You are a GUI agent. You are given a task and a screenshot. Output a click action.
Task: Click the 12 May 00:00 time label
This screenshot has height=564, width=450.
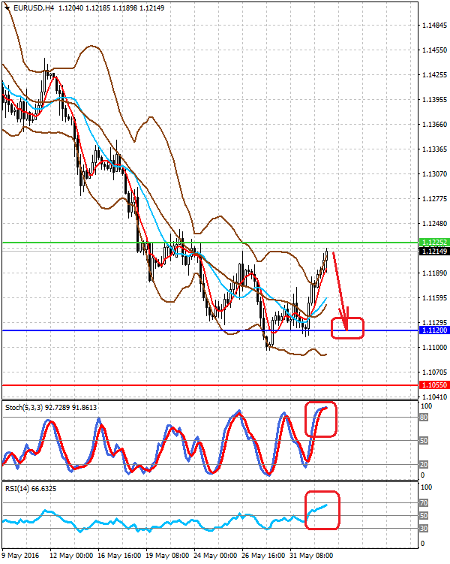point(70,556)
